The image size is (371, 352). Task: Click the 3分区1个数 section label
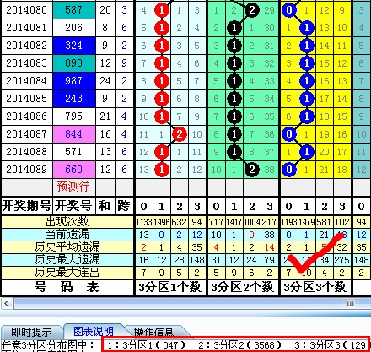(170, 288)
